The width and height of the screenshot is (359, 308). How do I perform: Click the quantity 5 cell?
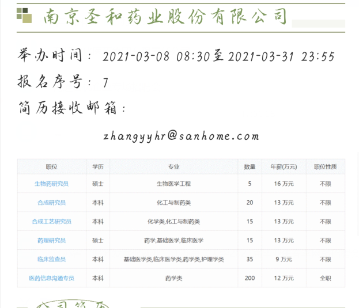pos(250,184)
